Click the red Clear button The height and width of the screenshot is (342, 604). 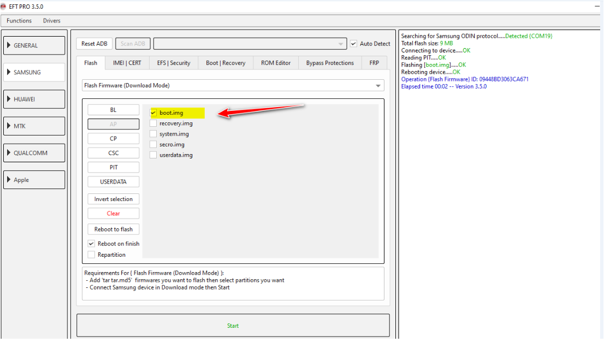[x=113, y=214]
